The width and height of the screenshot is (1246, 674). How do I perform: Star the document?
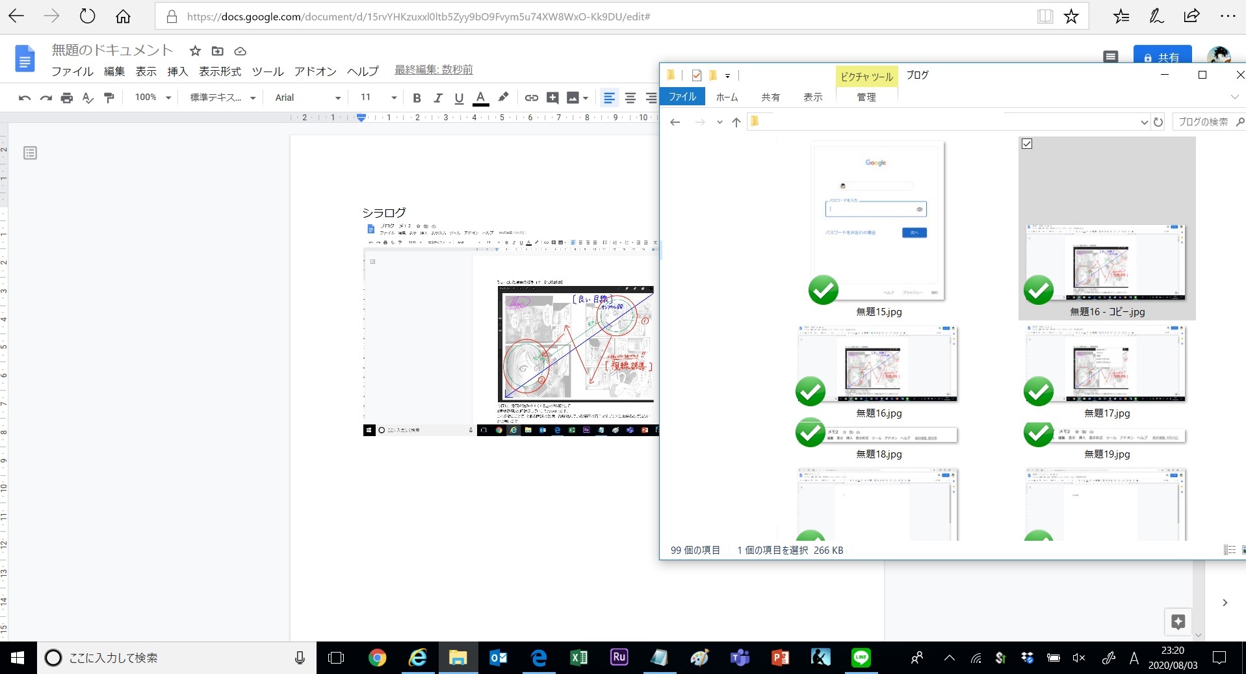click(195, 51)
